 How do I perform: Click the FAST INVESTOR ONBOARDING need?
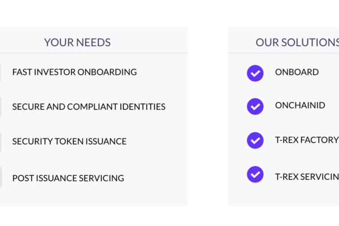coord(75,72)
